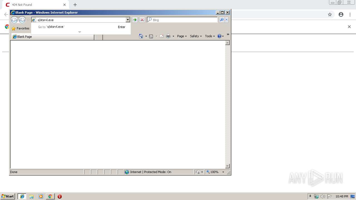Click vertical scrollbar up arrow
Viewport: 356px width, 200px height.
point(228,43)
